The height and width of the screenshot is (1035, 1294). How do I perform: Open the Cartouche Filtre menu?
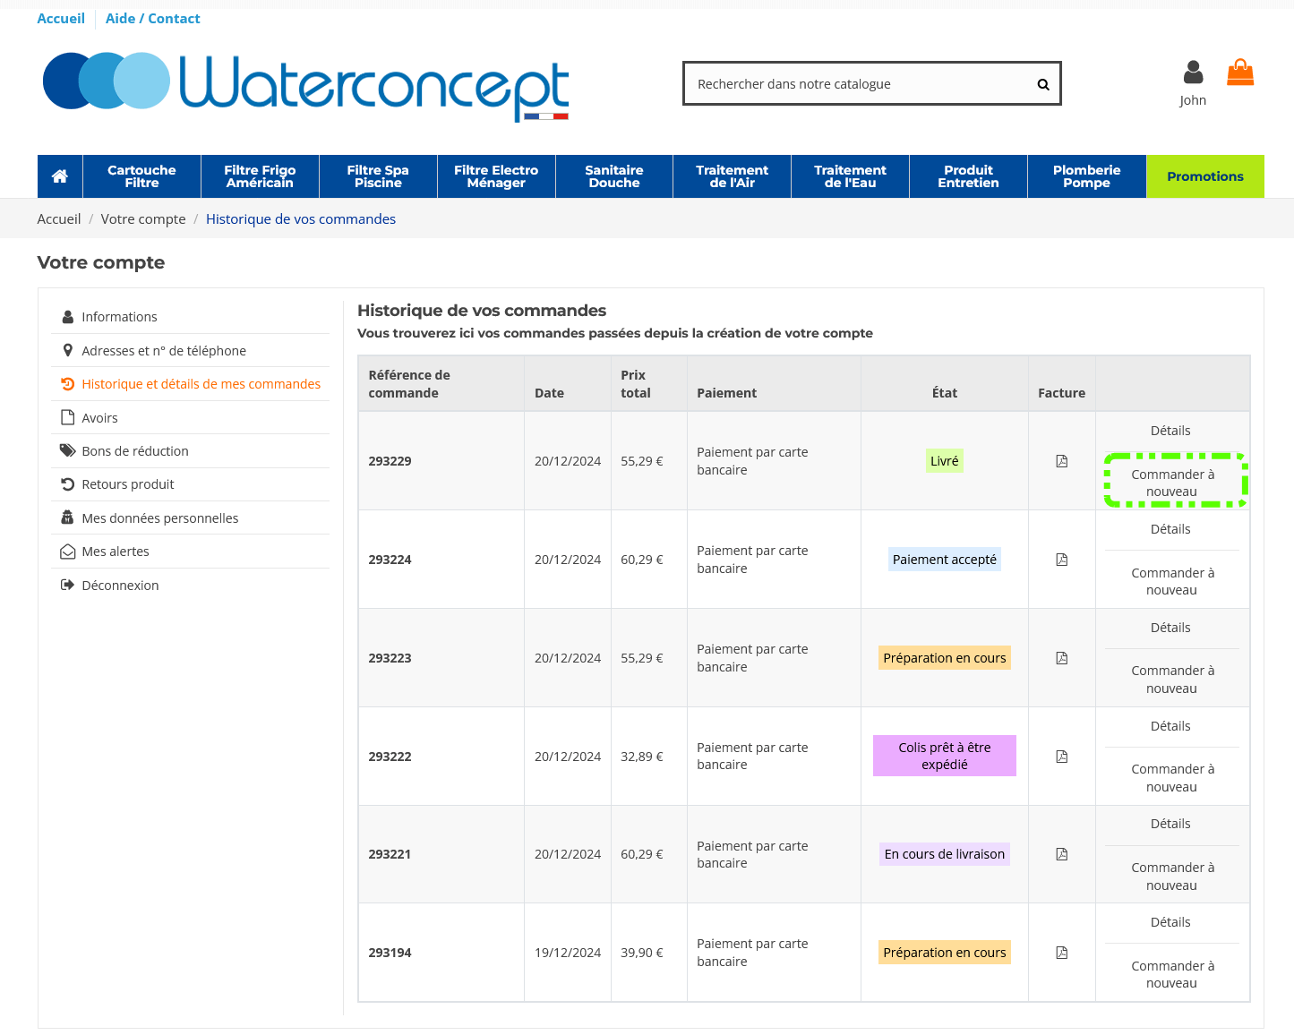pos(141,176)
